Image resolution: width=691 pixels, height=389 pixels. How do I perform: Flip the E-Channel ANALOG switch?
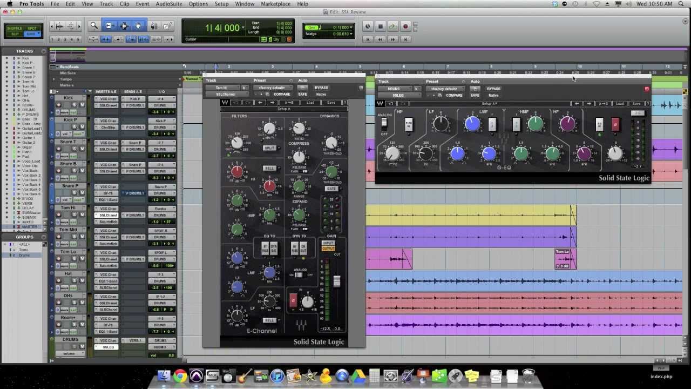click(x=298, y=275)
